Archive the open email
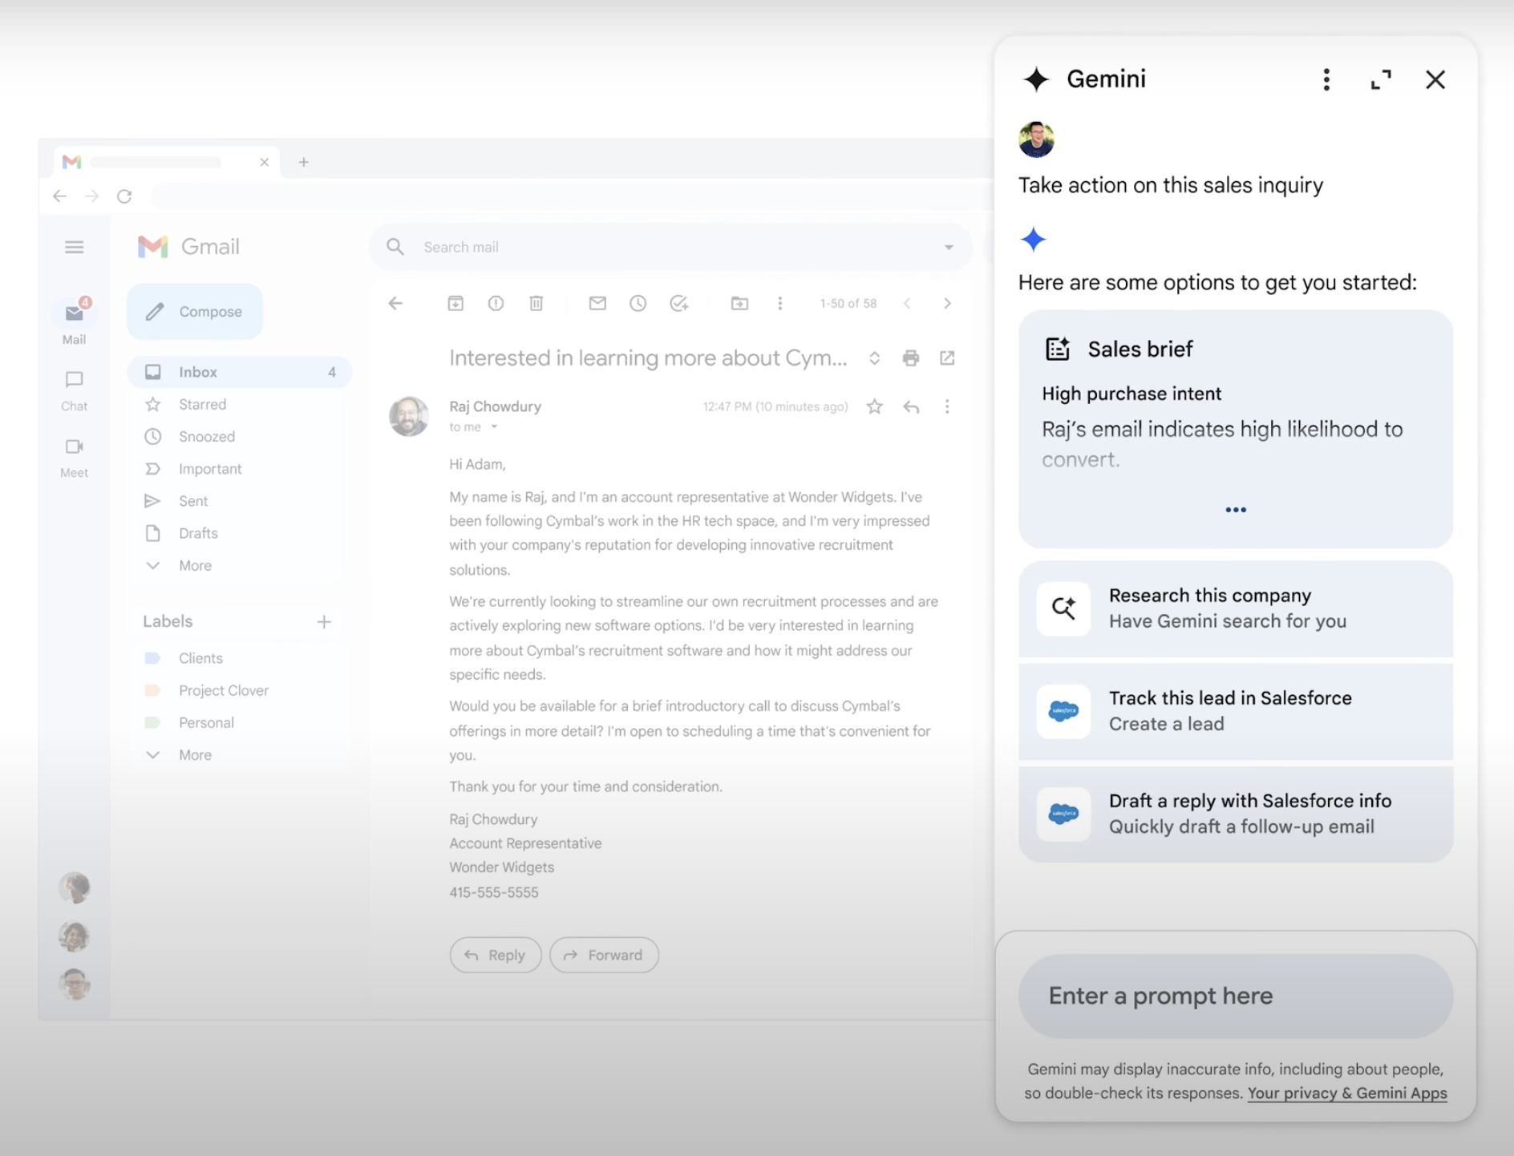Screen dimensions: 1514x1156 [x=455, y=303]
